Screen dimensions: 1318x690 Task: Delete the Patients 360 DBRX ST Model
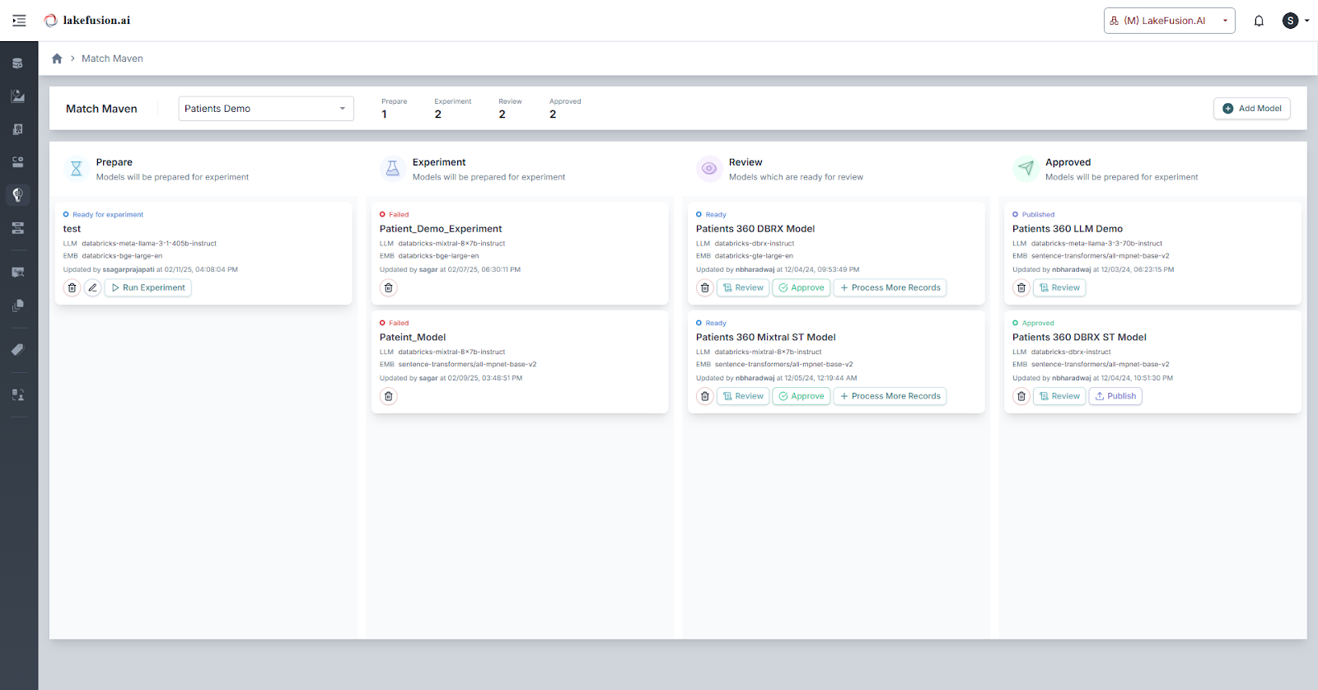click(1021, 397)
